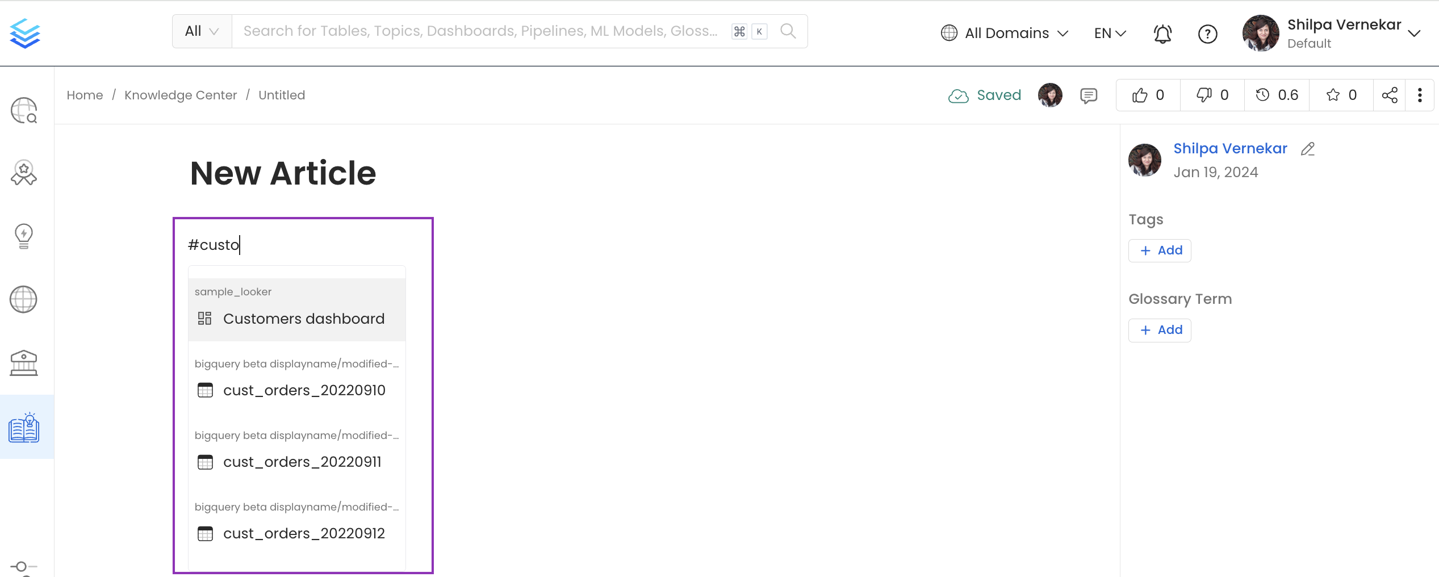Image resolution: width=1439 pixels, height=577 pixels.
Task: Click the sample_looker service label
Action: pos(233,292)
